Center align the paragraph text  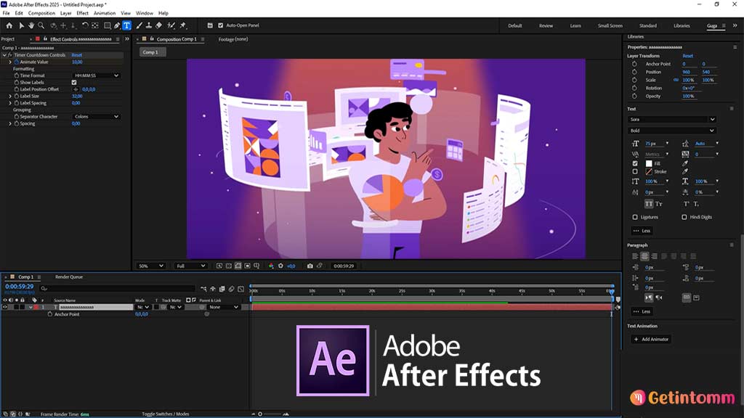tap(644, 256)
